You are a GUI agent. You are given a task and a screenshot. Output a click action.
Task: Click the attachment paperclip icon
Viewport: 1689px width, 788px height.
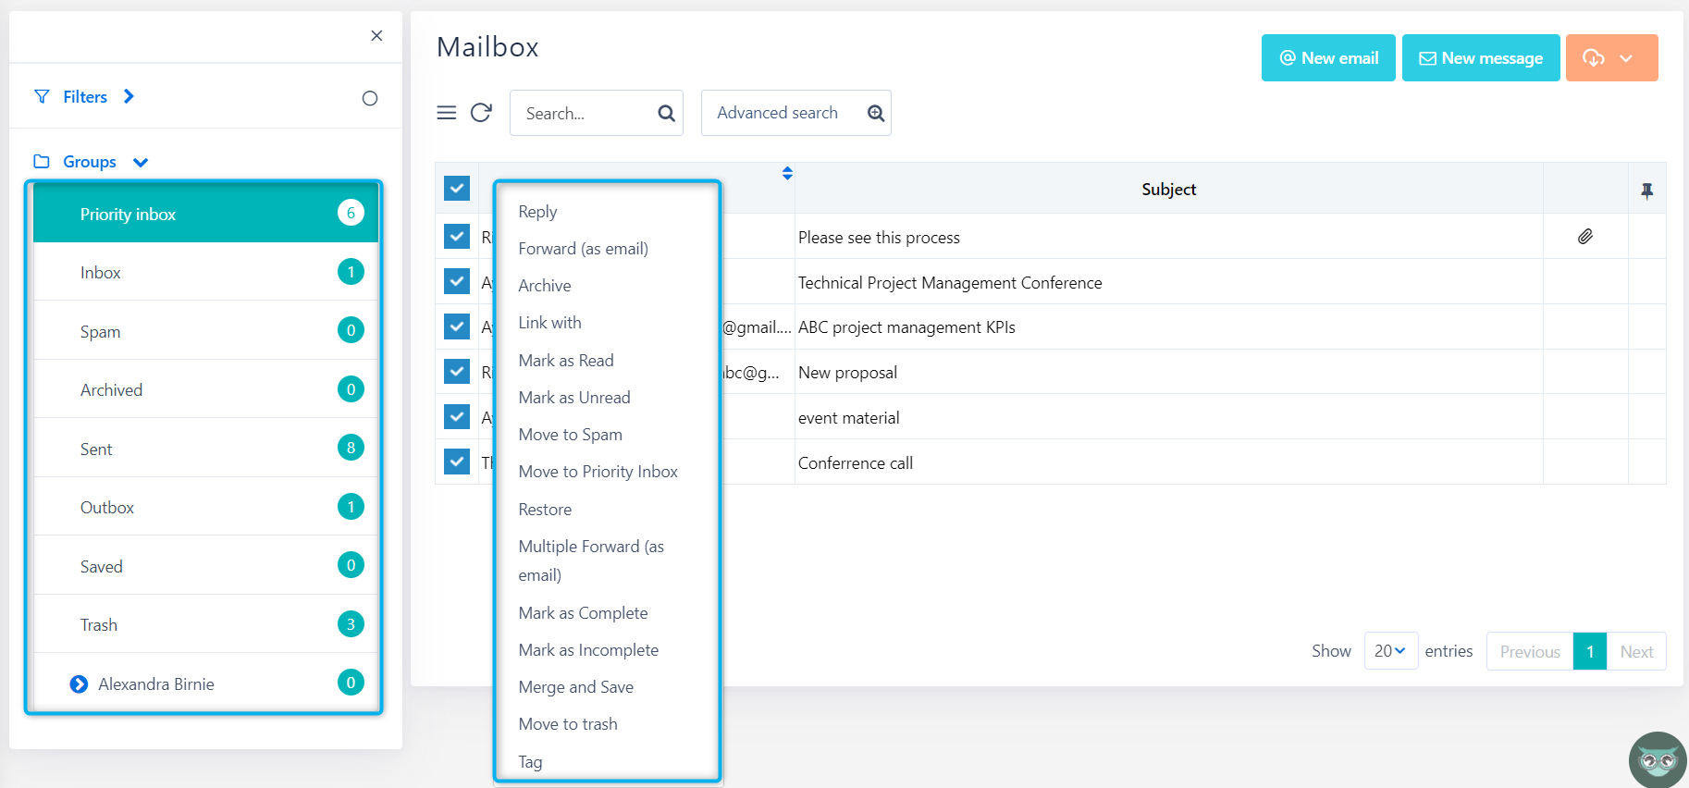coord(1585,237)
